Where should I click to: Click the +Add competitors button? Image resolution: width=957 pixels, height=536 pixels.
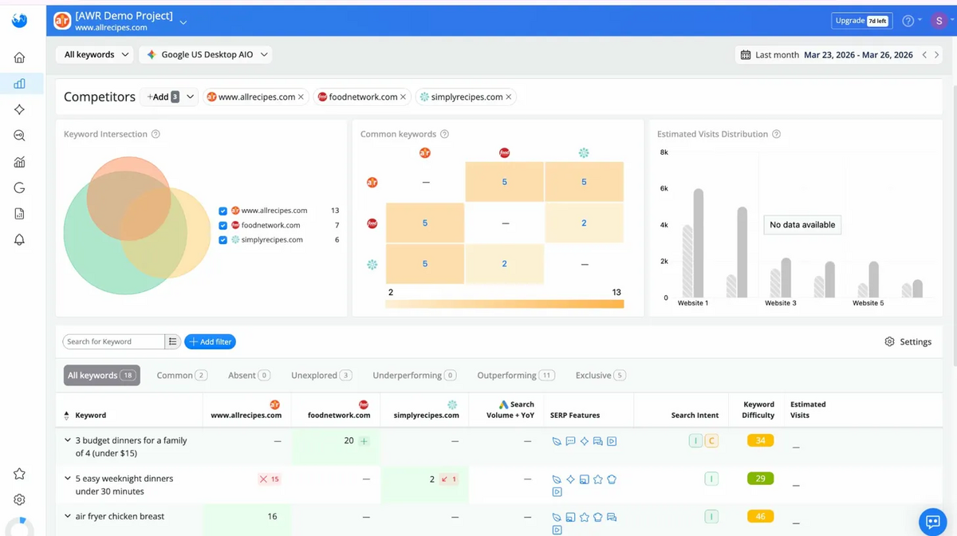point(162,97)
